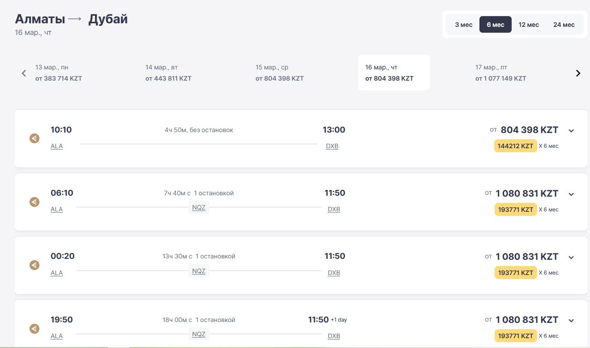Go to previous dates with left arrow

click(24, 73)
